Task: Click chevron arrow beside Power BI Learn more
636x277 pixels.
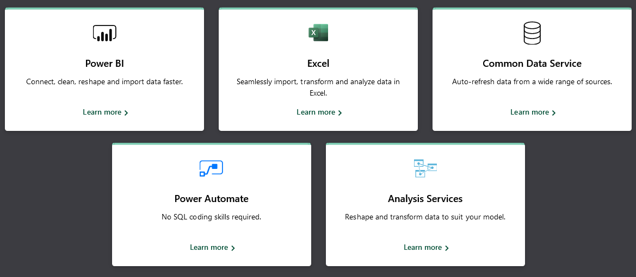Action: (x=126, y=113)
